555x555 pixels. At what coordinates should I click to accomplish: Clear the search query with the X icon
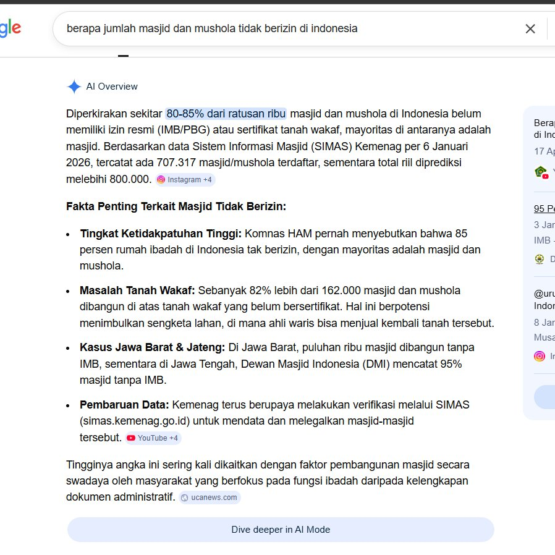click(x=530, y=28)
